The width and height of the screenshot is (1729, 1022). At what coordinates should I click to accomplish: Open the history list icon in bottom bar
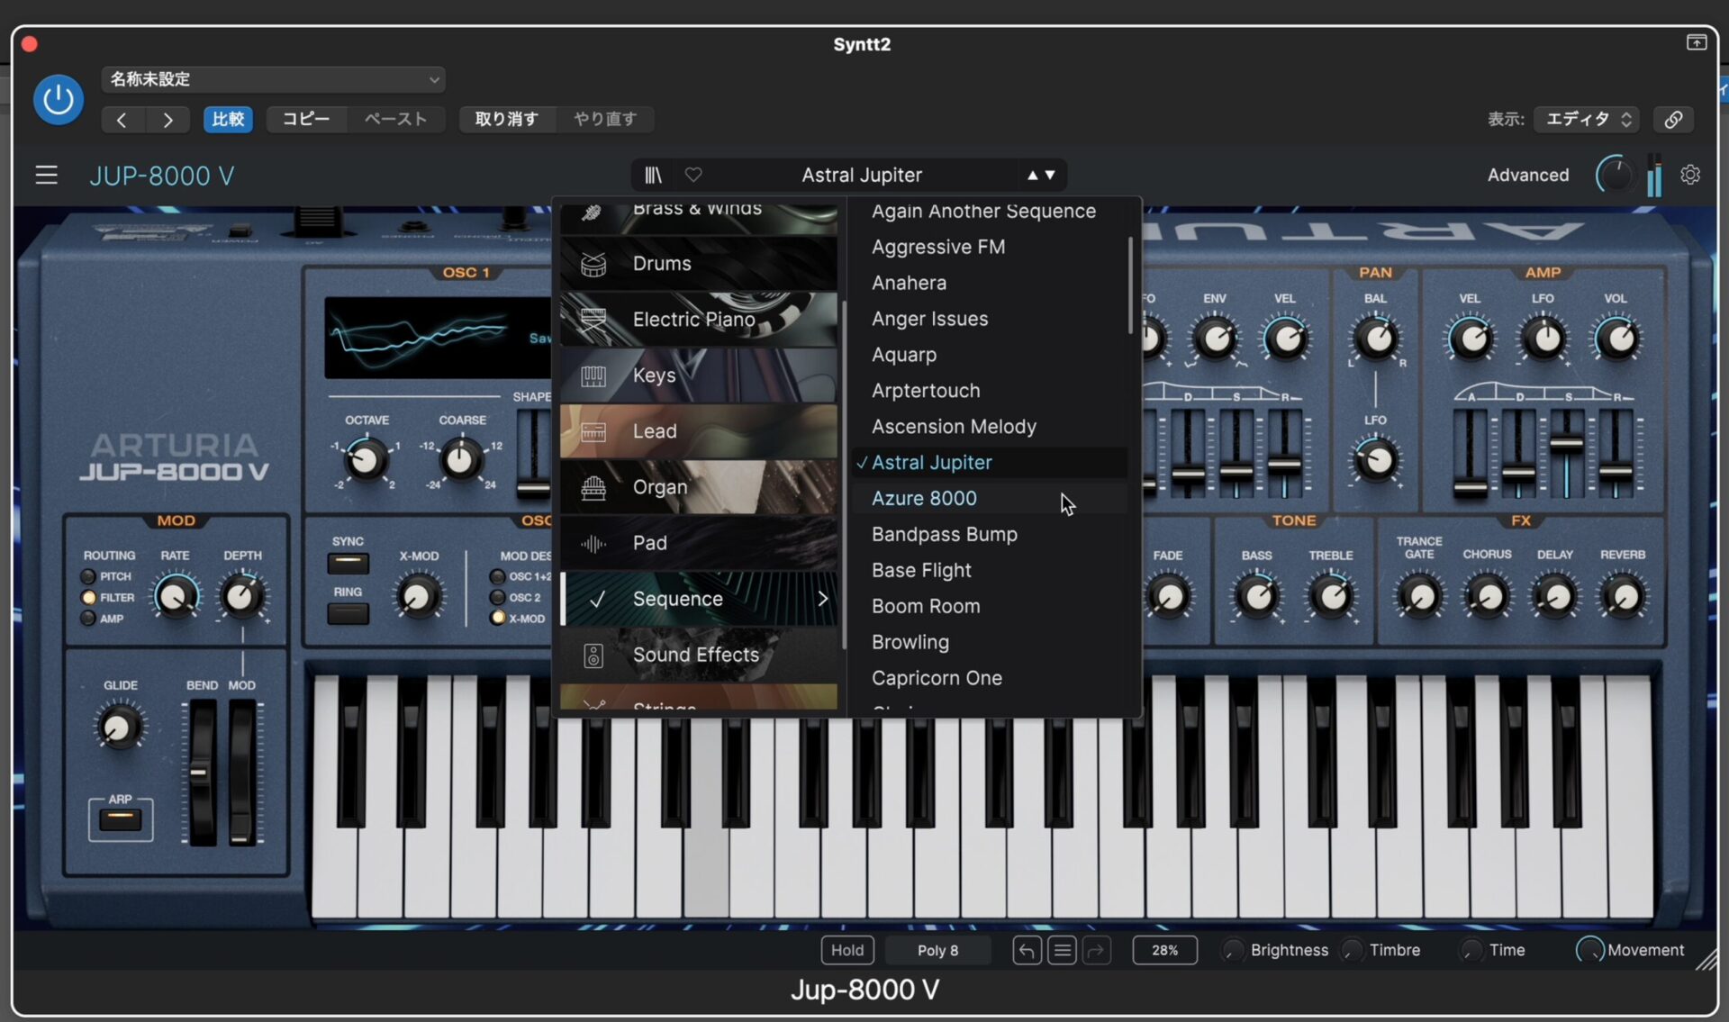point(1062,950)
